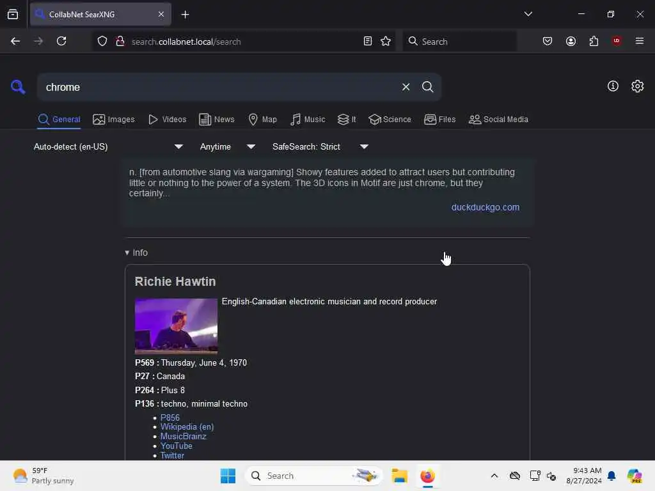Select the General search category
The width and height of the screenshot is (655, 491).
pyautogui.click(x=59, y=120)
